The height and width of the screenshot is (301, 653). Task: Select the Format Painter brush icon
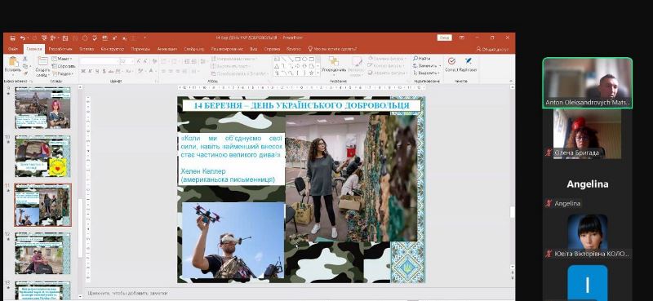pos(25,73)
